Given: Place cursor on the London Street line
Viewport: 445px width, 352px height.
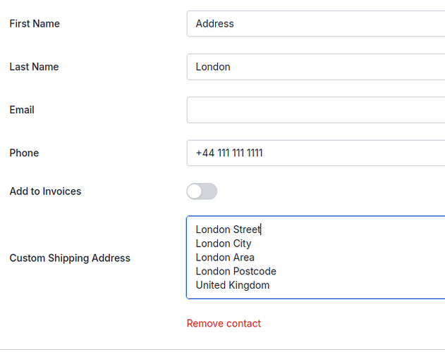Looking at the screenshot, I should (x=228, y=230).
